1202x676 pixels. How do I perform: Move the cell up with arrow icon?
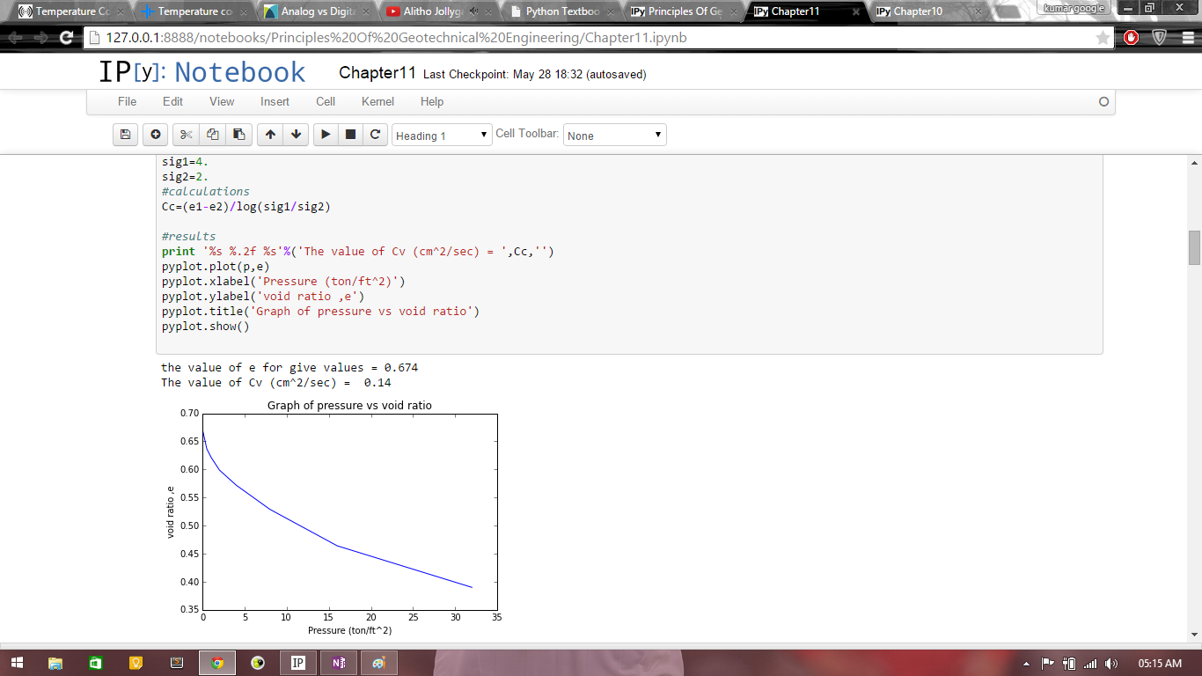tap(270, 135)
